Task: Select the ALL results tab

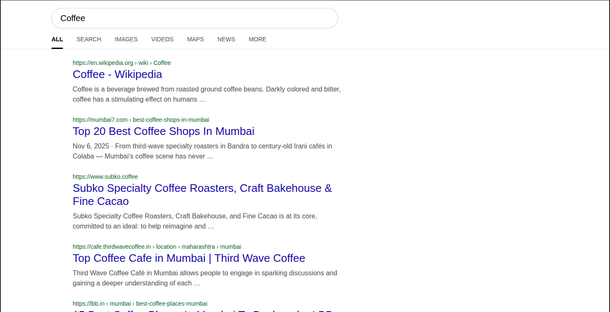Action: tap(57, 39)
